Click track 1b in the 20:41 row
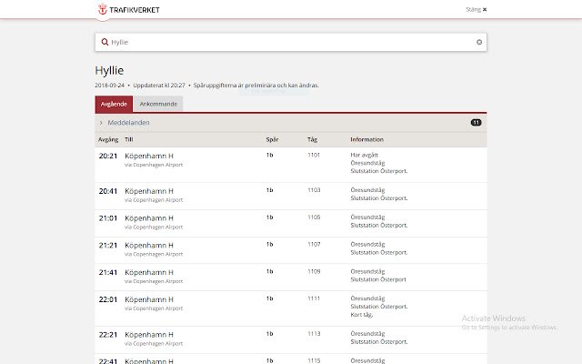The image size is (582, 364). pyautogui.click(x=269, y=190)
